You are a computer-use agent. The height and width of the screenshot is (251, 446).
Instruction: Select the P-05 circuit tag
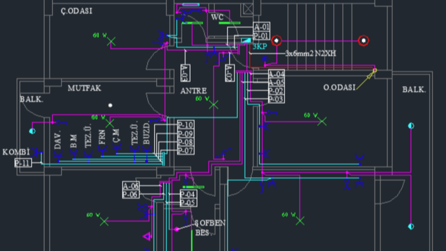(188, 203)
